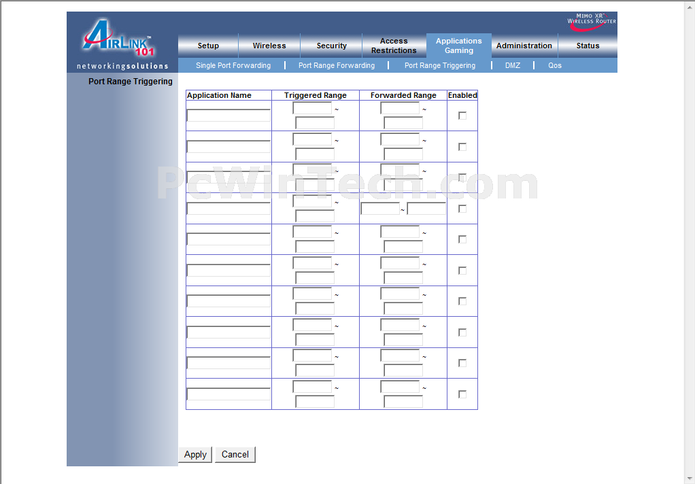Click second row Triggered Range start field
The height and width of the screenshot is (484, 695).
pyautogui.click(x=312, y=139)
